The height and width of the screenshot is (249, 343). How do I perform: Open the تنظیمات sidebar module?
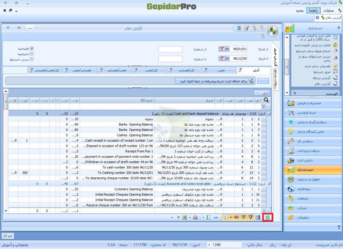coord(313,218)
